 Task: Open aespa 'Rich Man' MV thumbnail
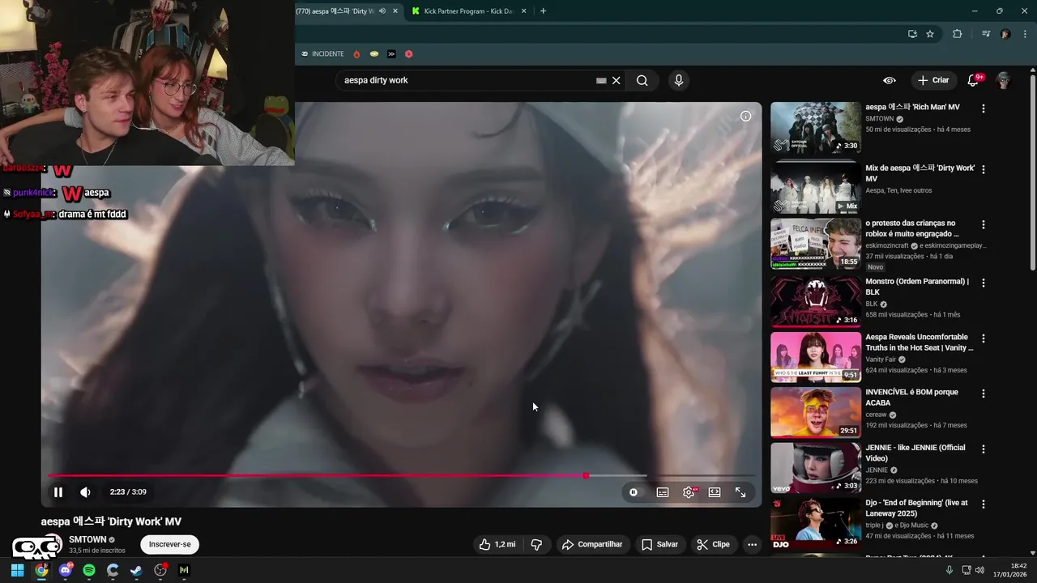[816, 128]
